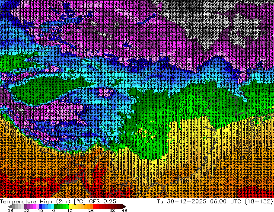Click the 'Temperature High (2m) [°C]' title
This screenshot has height=212, width=274.
(43, 202)
